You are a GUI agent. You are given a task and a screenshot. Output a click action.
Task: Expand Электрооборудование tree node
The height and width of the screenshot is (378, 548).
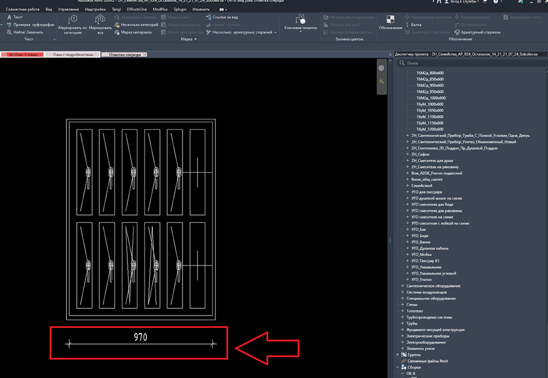[403, 342]
